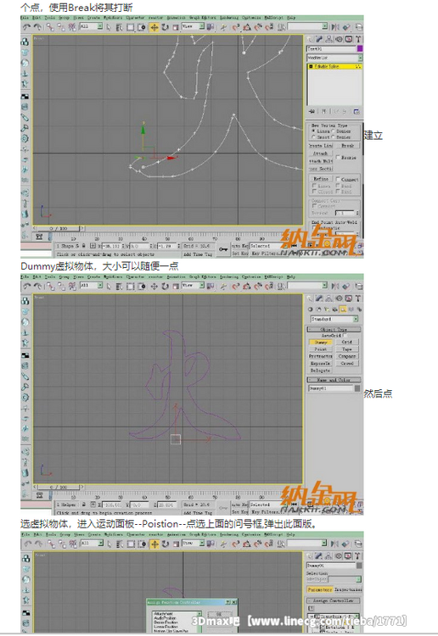Open File menu in Dummy screenshot
Screen dimensions: 438x636
[25, 277]
